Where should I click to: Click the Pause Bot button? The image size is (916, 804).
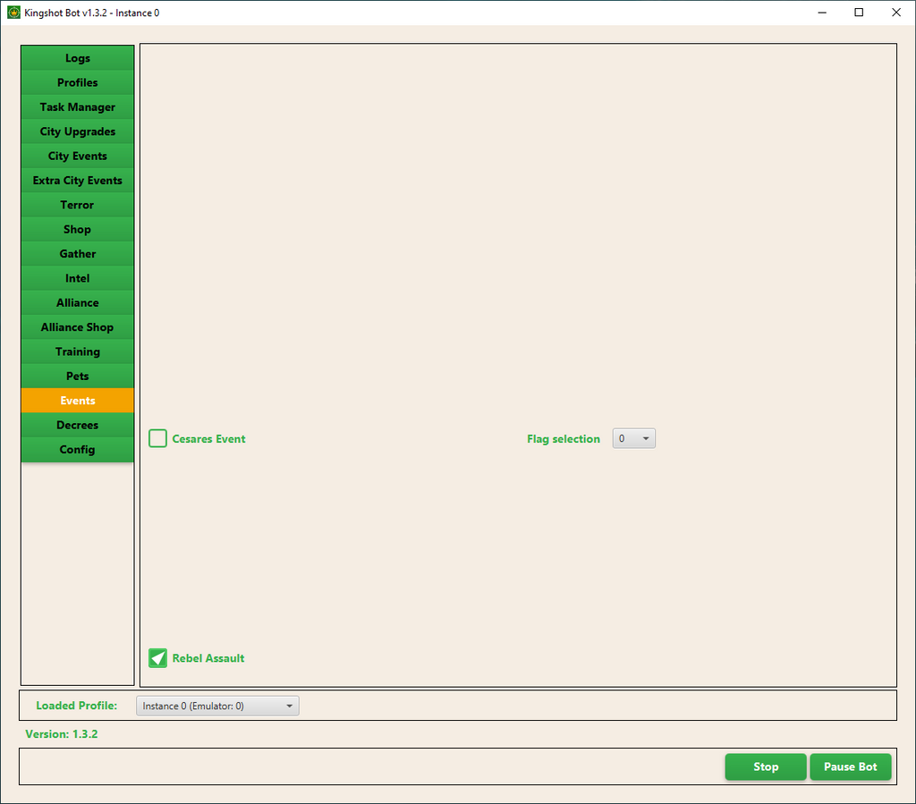(850, 766)
